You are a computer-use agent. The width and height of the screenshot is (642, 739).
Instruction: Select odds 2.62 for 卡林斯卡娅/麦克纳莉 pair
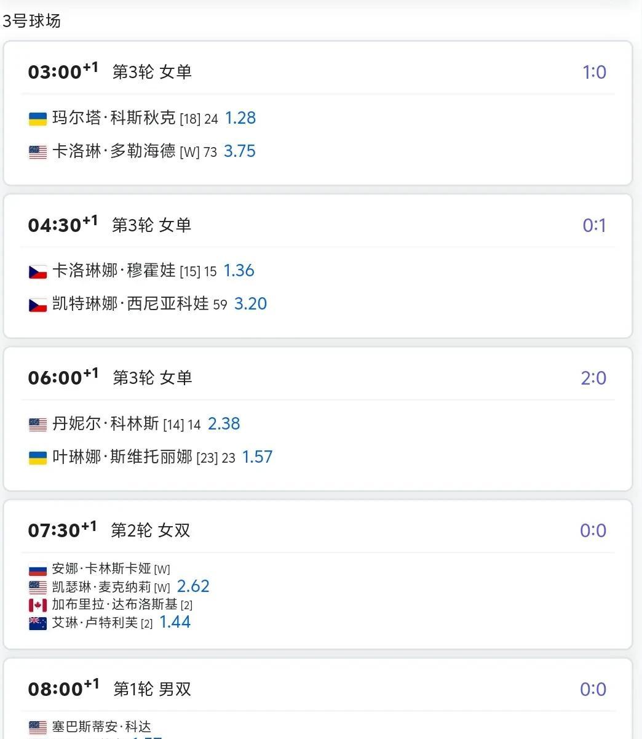(193, 586)
